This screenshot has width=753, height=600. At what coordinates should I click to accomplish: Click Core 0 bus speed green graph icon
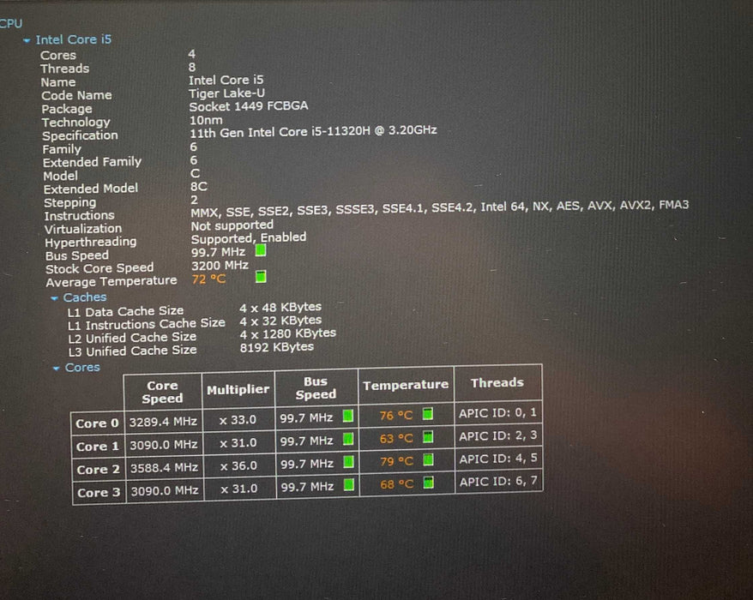(348, 416)
